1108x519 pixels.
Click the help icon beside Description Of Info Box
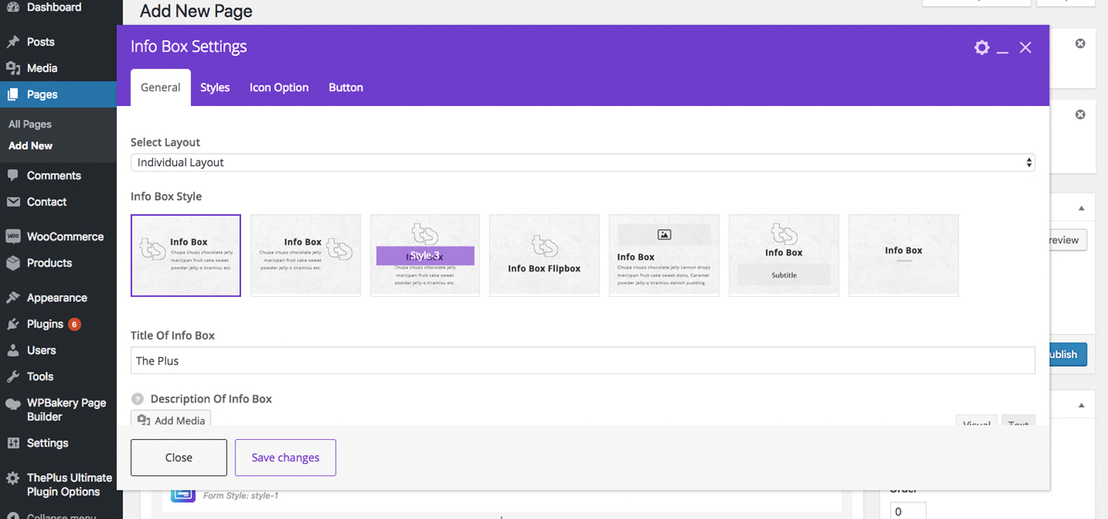137,399
